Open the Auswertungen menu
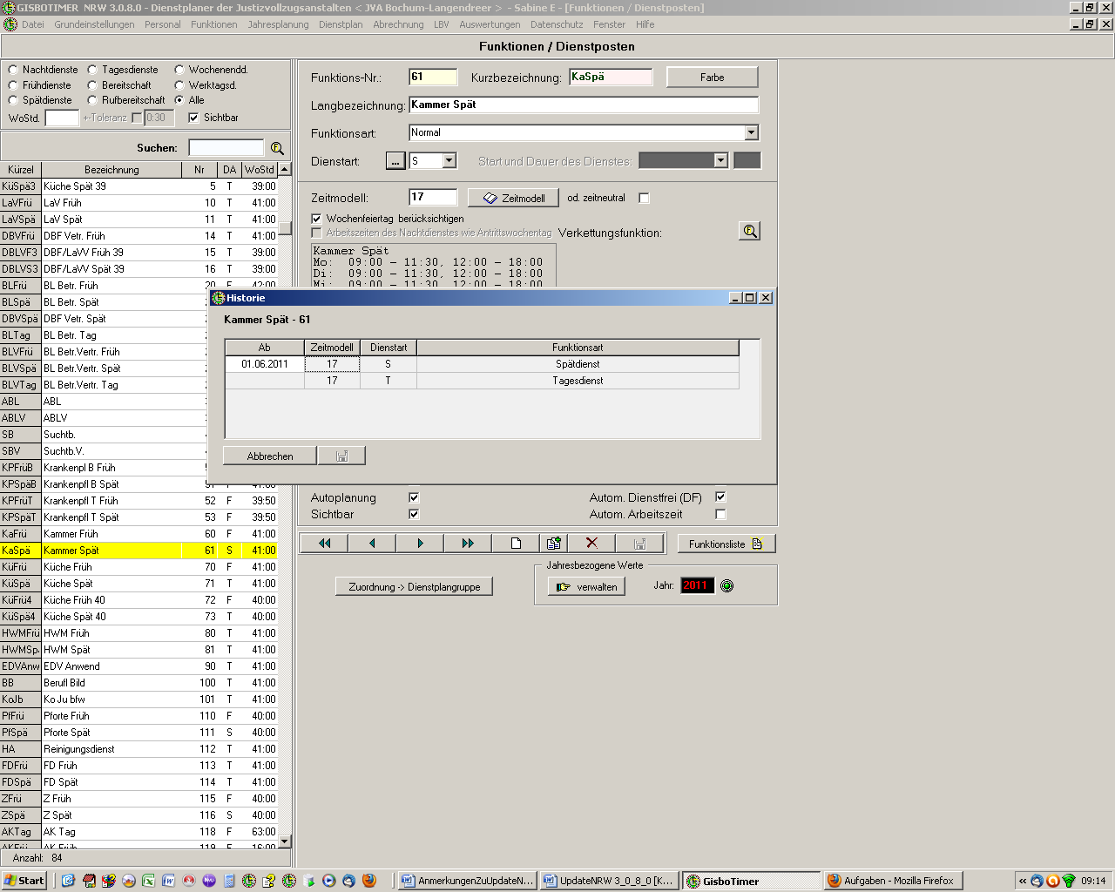 point(490,24)
